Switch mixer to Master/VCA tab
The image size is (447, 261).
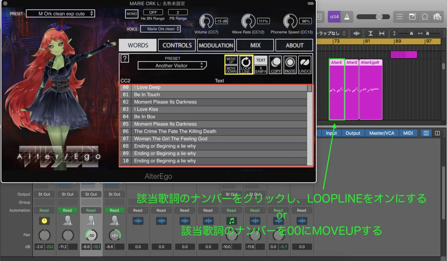point(381,133)
